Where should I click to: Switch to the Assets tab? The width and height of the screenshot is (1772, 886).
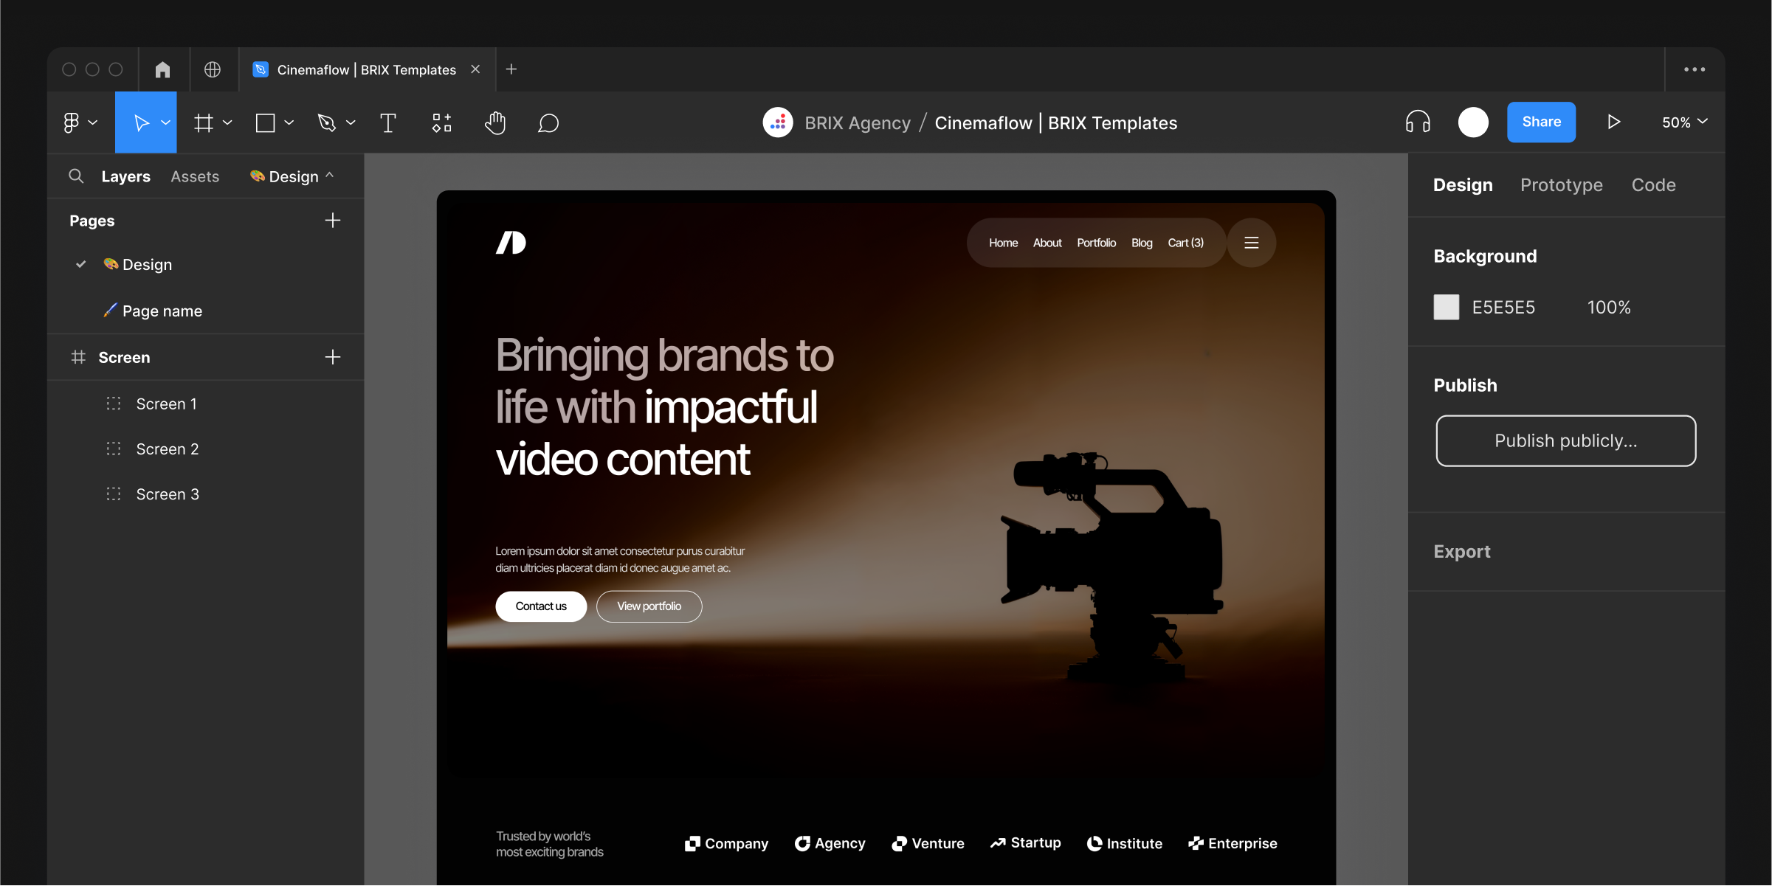pyautogui.click(x=195, y=176)
